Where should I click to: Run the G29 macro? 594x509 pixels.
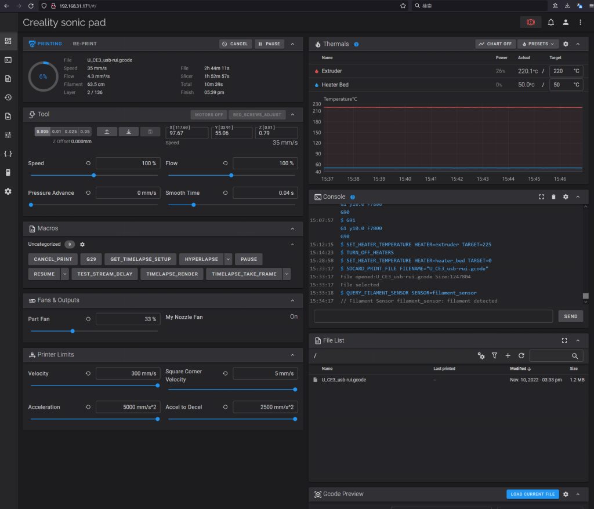[x=91, y=259]
